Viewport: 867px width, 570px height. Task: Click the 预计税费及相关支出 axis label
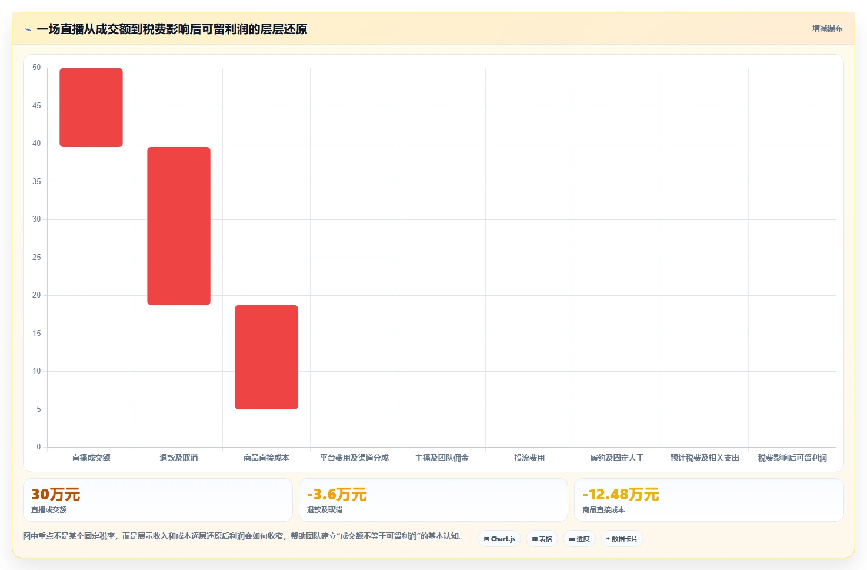click(705, 458)
